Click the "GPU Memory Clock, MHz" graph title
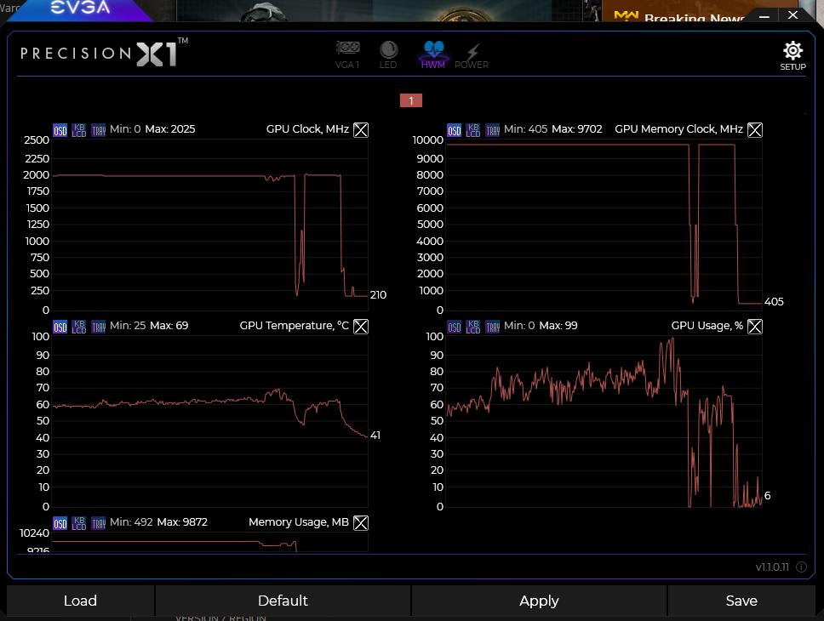Screen dimensions: 824x621 [x=679, y=129]
